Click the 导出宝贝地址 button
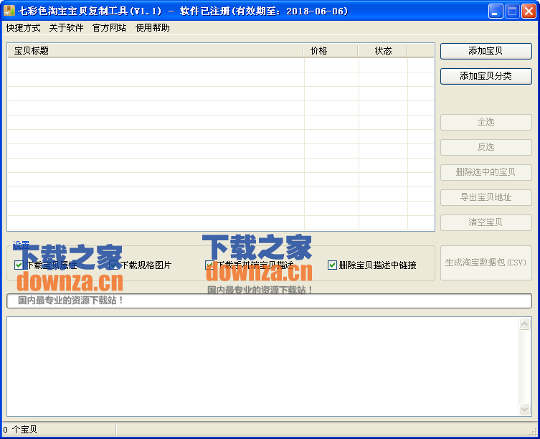 click(486, 197)
